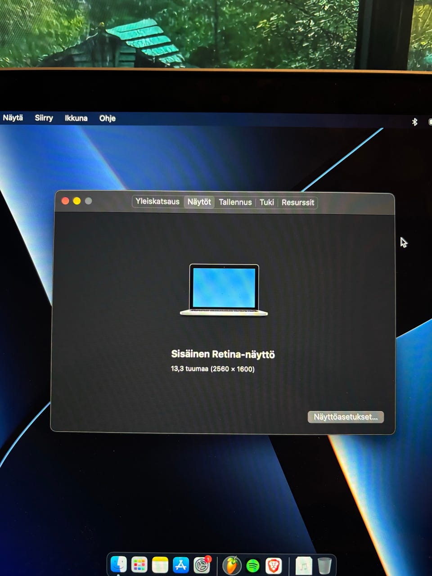The image size is (432, 576).
Task: Launch FL Studio from the Dock
Action: pyautogui.click(x=232, y=565)
